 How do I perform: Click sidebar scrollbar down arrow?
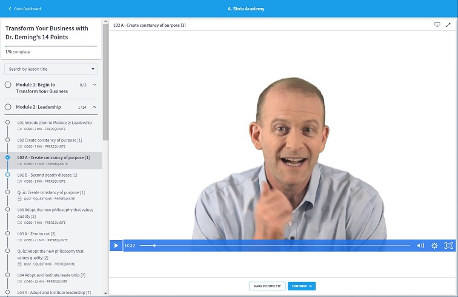105,293
